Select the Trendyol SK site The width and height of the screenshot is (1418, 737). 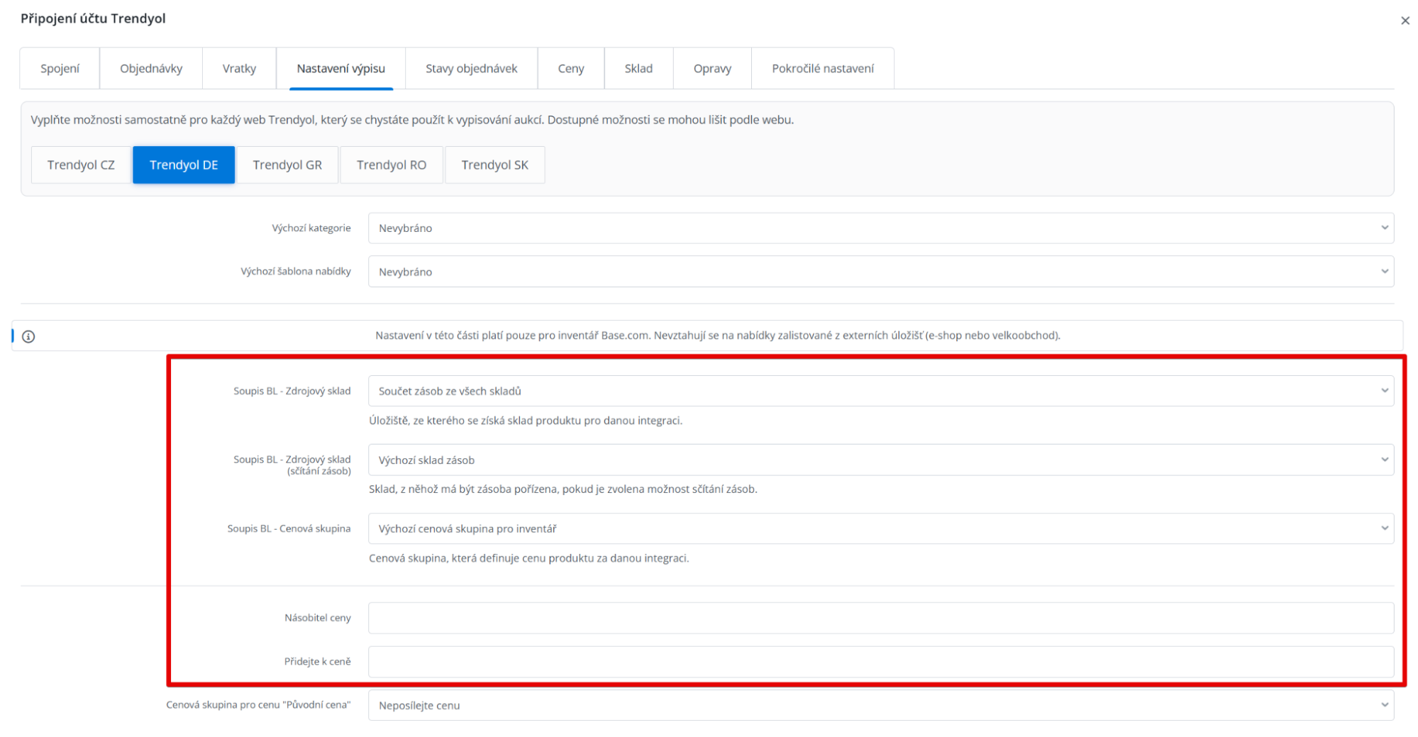pyautogui.click(x=495, y=165)
